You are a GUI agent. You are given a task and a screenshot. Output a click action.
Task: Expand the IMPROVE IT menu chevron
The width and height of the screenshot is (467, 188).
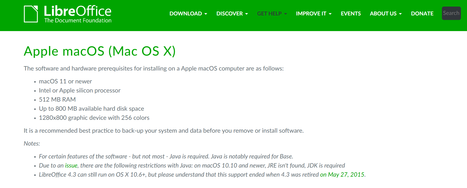330,14
